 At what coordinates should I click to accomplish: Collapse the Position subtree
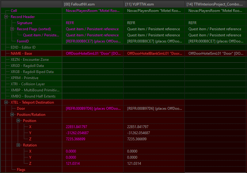(18, 121)
